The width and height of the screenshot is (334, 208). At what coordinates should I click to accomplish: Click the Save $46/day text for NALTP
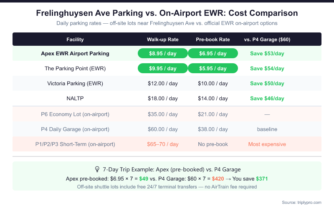click(x=267, y=99)
